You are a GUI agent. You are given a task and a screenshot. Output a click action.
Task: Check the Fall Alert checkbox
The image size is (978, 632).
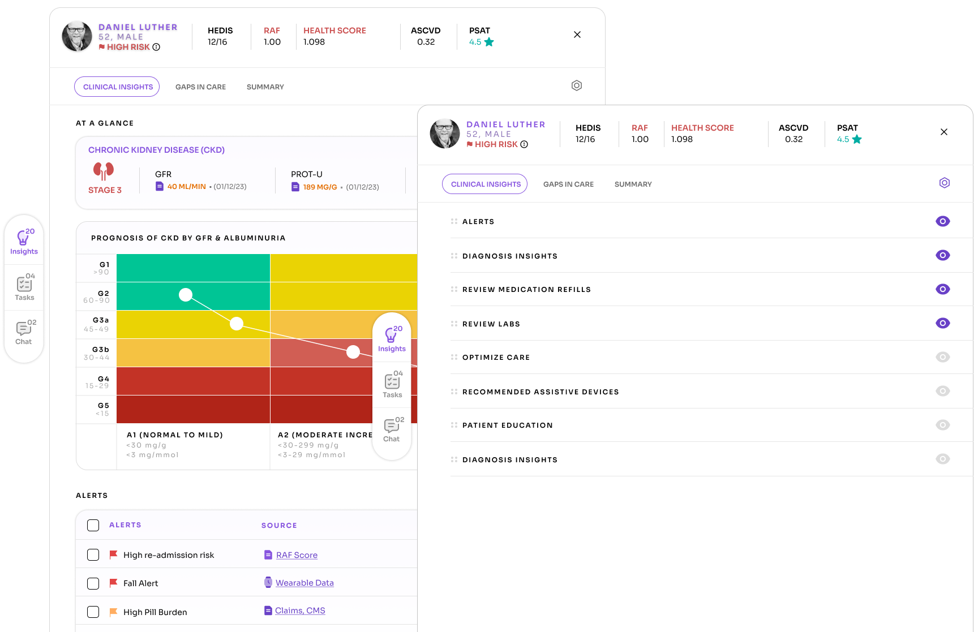[93, 583]
